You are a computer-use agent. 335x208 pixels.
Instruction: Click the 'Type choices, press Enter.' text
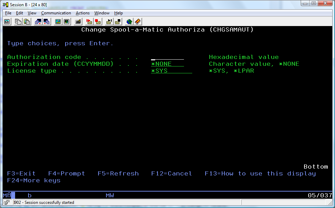tap(60, 43)
